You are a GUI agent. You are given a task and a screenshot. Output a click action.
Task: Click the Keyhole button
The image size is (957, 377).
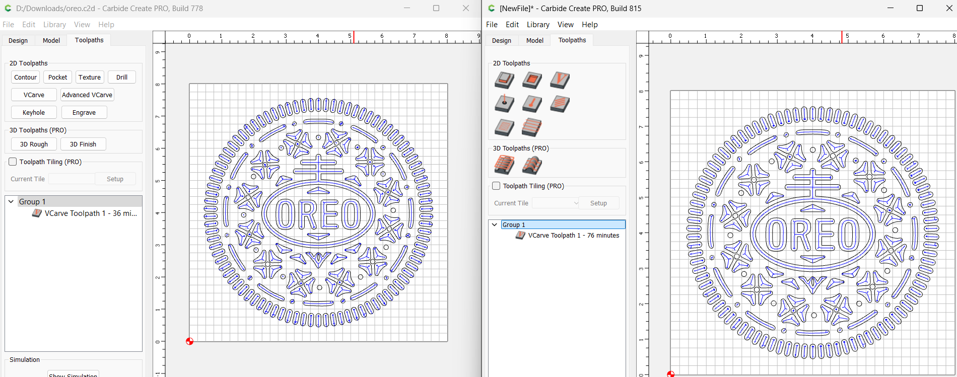[x=34, y=112]
